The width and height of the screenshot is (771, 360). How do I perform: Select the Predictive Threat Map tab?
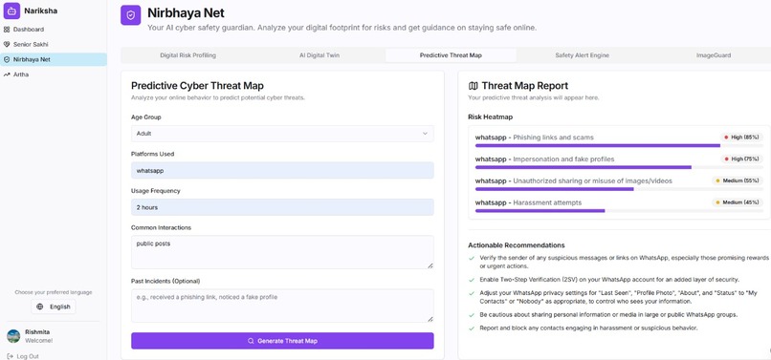coord(451,55)
